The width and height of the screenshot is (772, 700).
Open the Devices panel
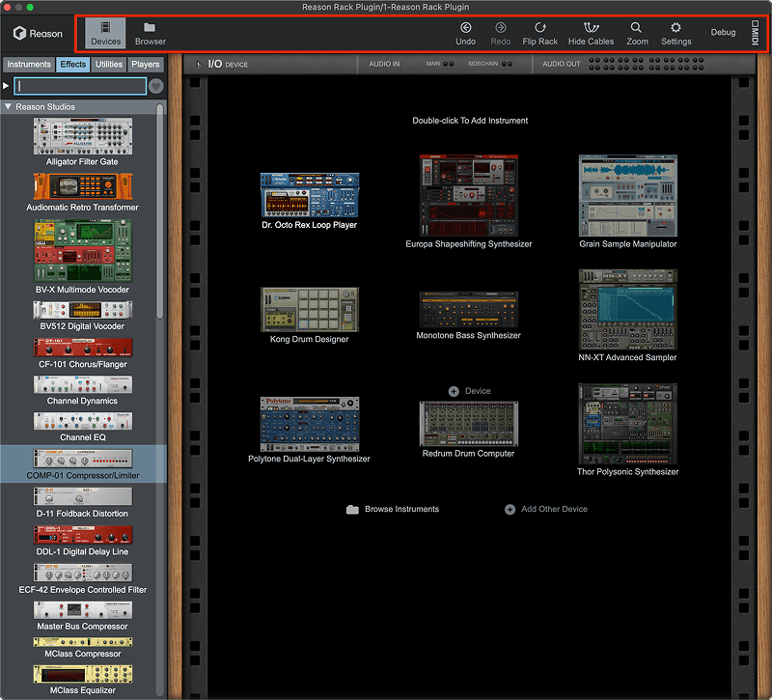(x=105, y=33)
